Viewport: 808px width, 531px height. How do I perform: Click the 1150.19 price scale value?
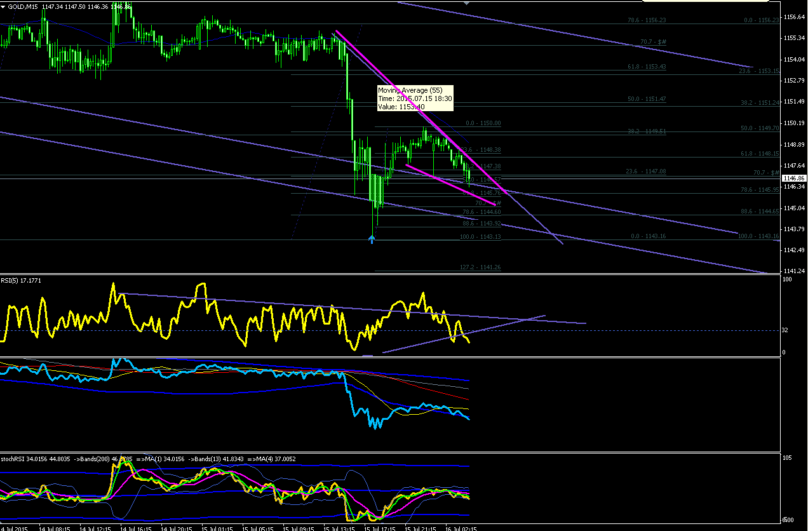tap(795, 123)
